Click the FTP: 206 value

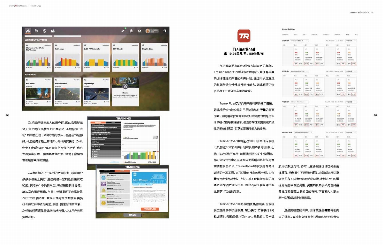152,162
